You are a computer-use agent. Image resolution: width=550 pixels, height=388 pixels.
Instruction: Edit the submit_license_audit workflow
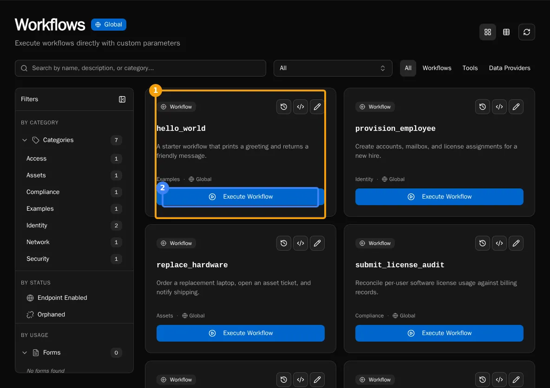tap(516, 243)
